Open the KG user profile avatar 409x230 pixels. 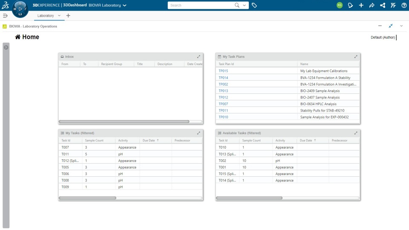click(340, 5)
